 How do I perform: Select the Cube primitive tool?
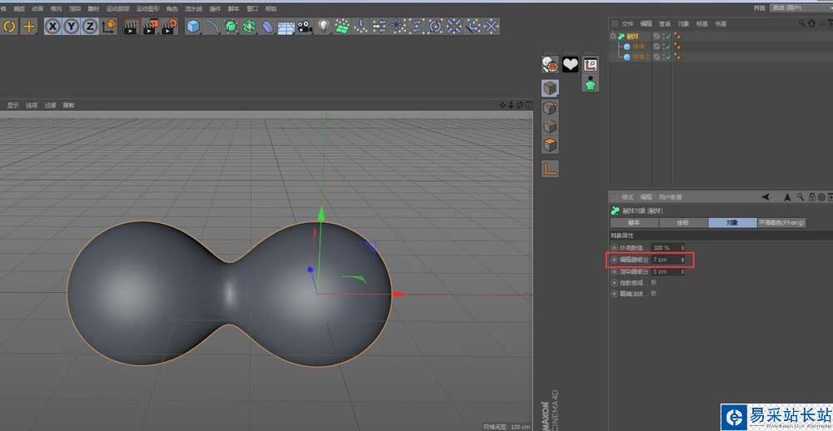coord(193,27)
